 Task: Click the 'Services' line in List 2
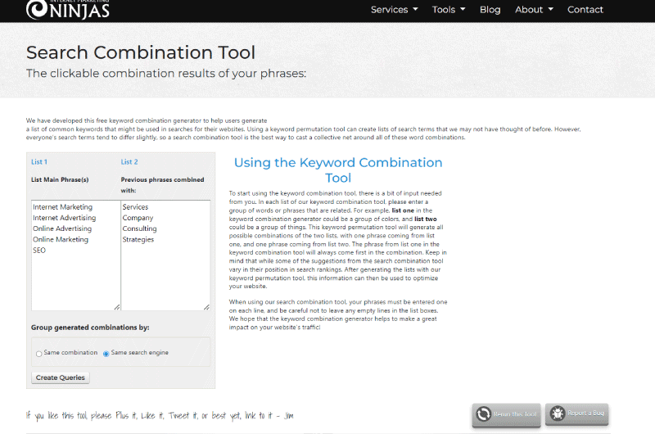[x=135, y=207]
